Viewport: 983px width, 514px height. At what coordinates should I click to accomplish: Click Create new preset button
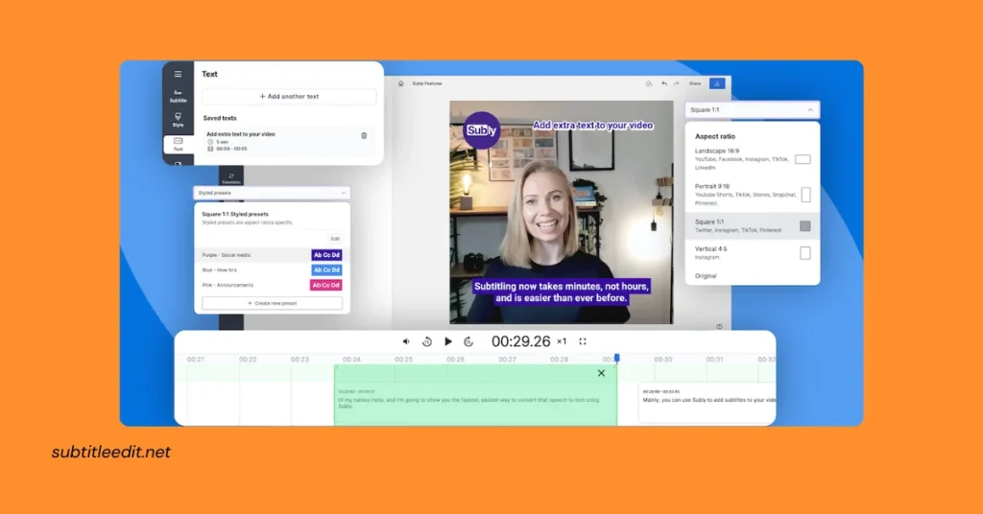pyautogui.click(x=272, y=303)
